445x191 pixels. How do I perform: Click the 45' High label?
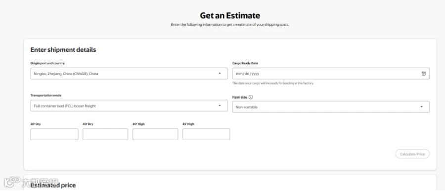188,124
